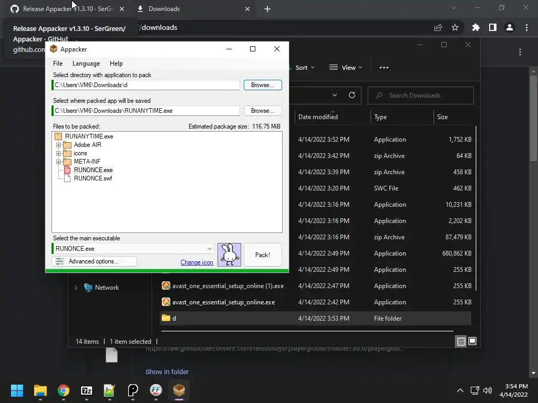Click the Appacker title bar box icon
This screenshot has height=403, width=538.
54,49
